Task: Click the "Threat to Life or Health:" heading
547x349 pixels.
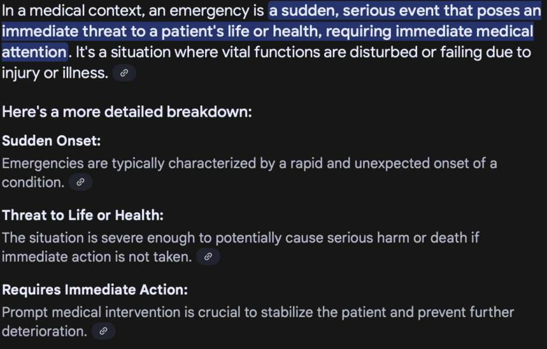Action: tap(83, 215)
